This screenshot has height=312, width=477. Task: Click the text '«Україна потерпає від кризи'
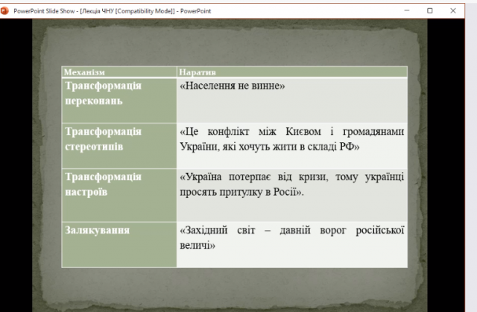tap(254, 176)
